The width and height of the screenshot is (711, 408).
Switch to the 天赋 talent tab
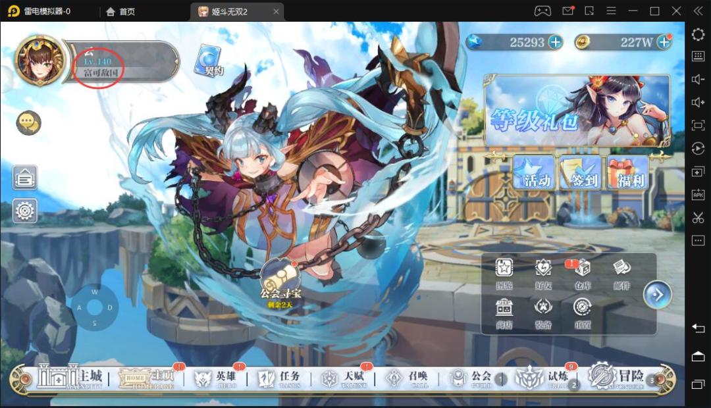[x=343, y=378]
